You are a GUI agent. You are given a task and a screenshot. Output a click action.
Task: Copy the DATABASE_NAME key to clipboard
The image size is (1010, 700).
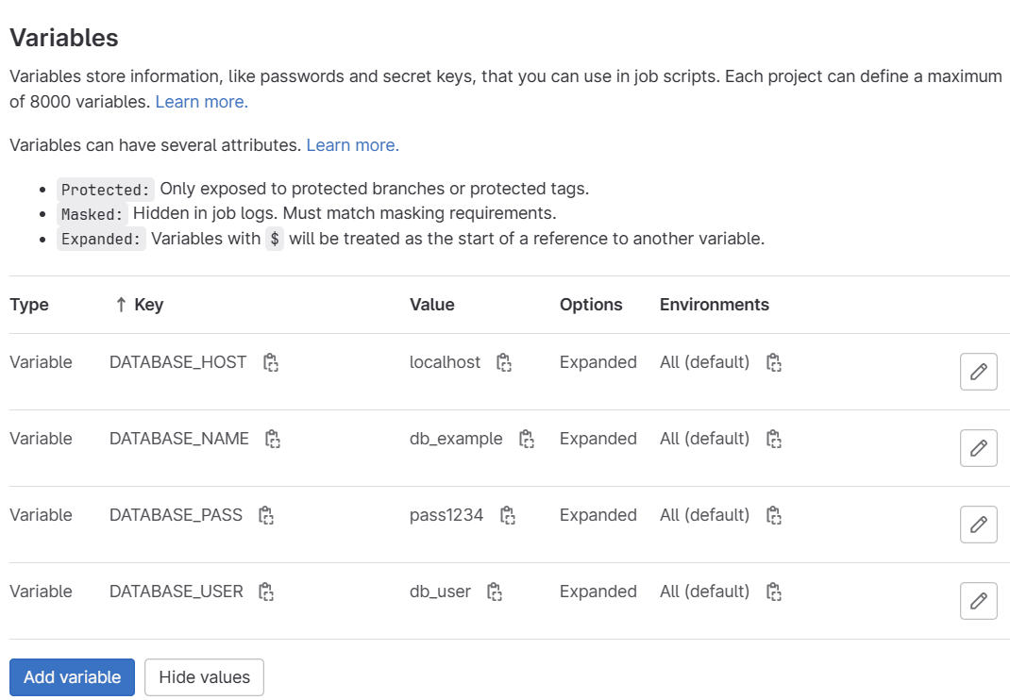point(273,440)
